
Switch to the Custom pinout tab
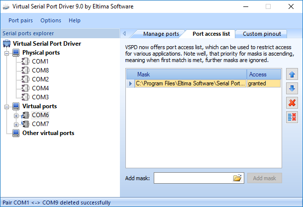pyautogui.click(x=262, y=34)
